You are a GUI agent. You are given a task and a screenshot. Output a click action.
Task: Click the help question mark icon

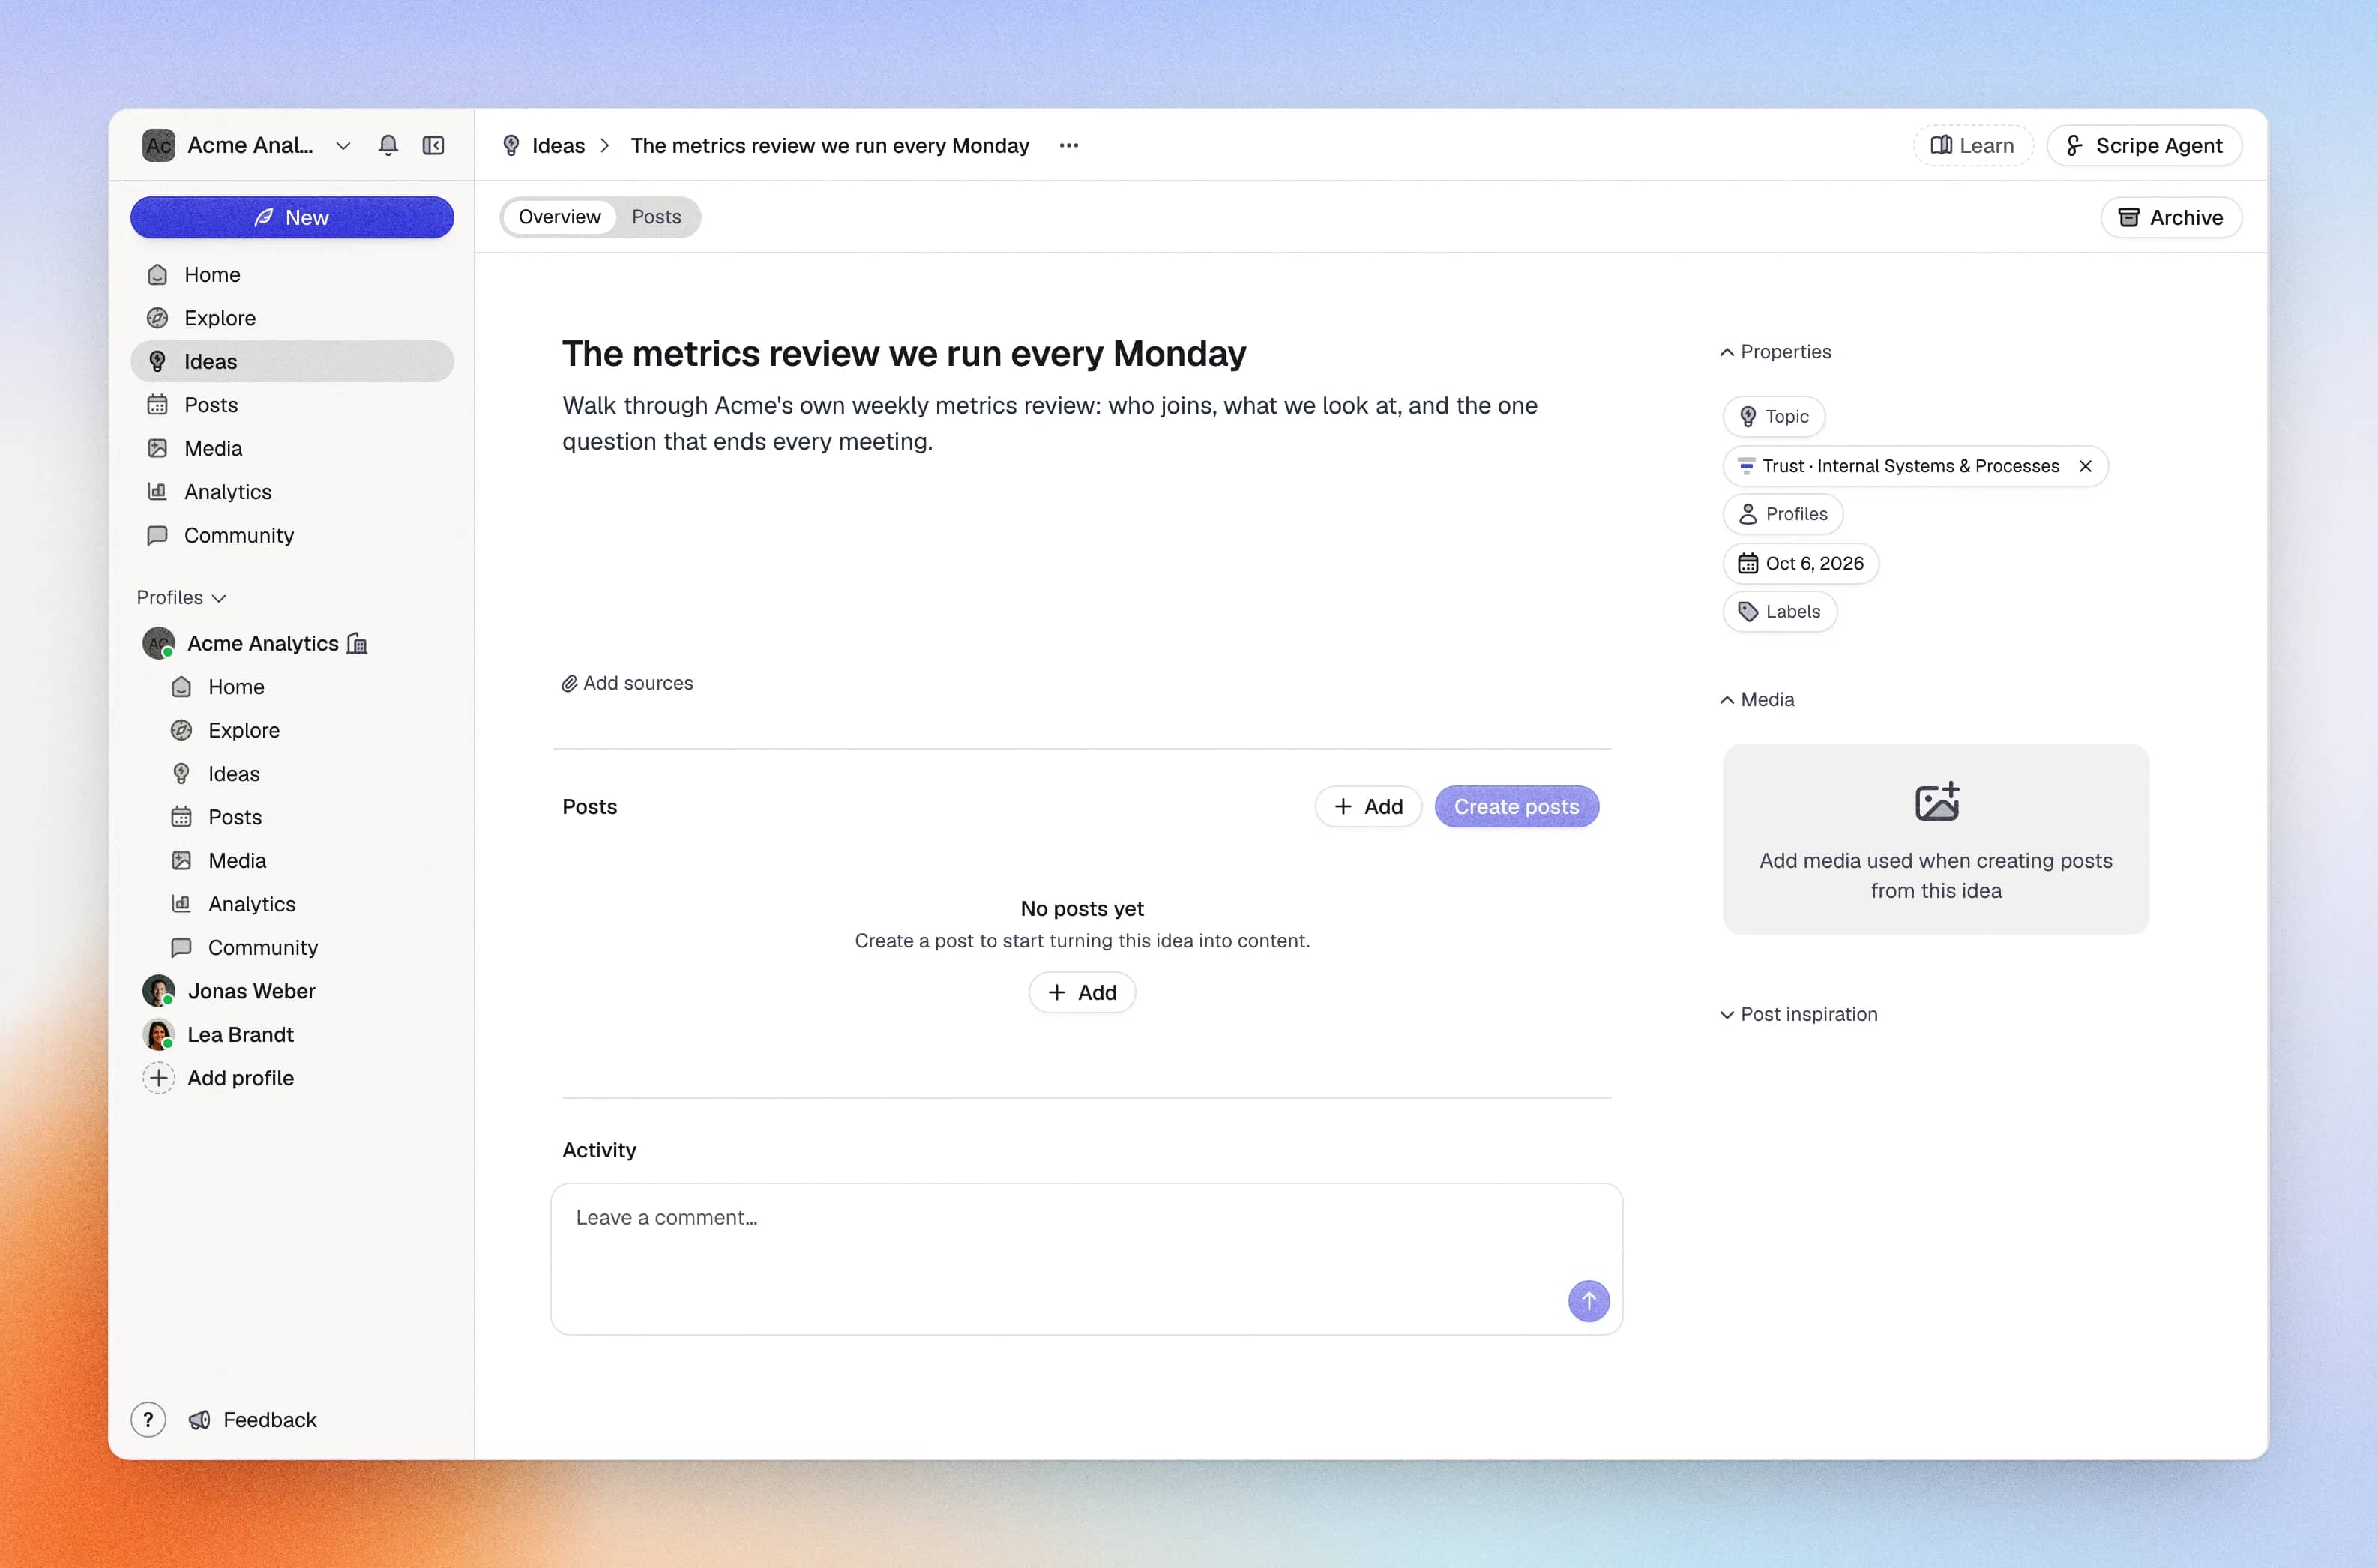148,1419
